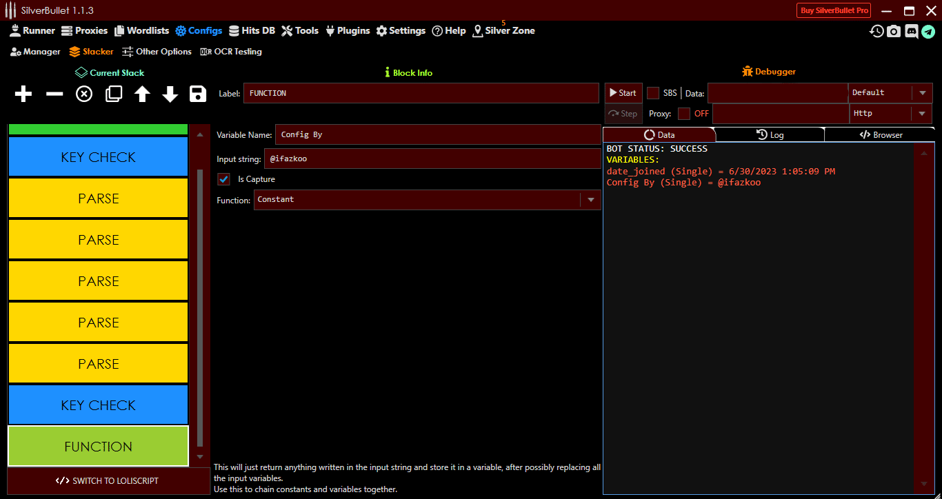The height and width of the screenshot is (499, 942).
Task: Toggle the Is Capture checkbox
Action: tap(223, 179)
